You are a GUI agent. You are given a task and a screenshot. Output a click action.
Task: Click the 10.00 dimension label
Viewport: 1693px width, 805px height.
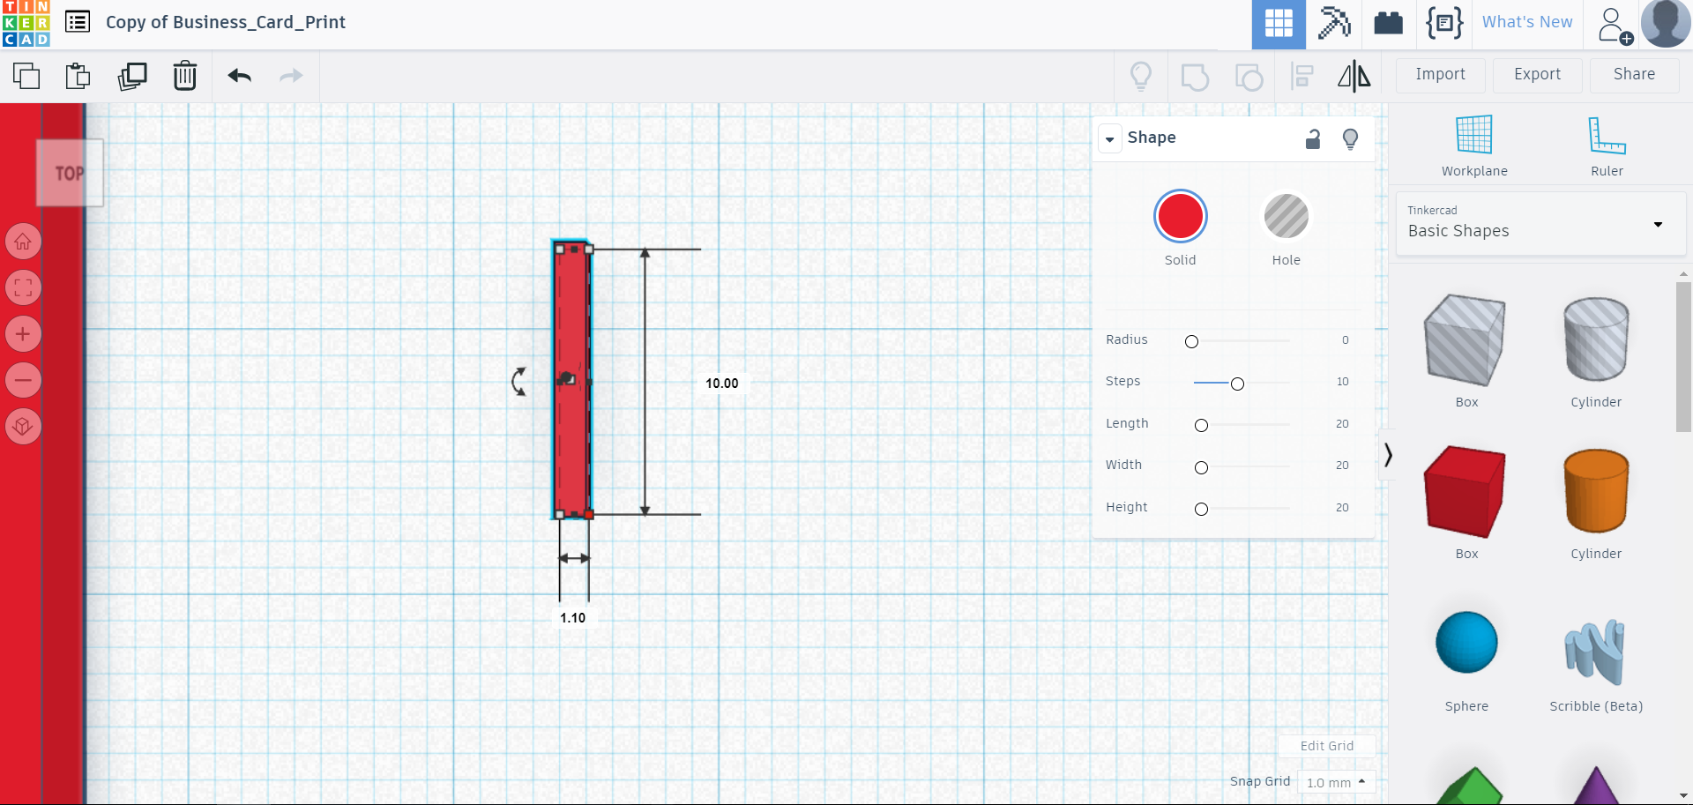coord(721,384)
